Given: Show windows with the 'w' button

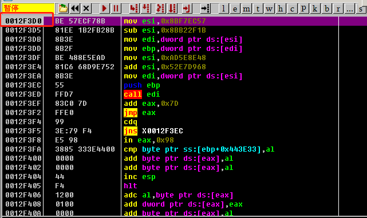Looking at the screenshot, I should click(x=269, y=9).
